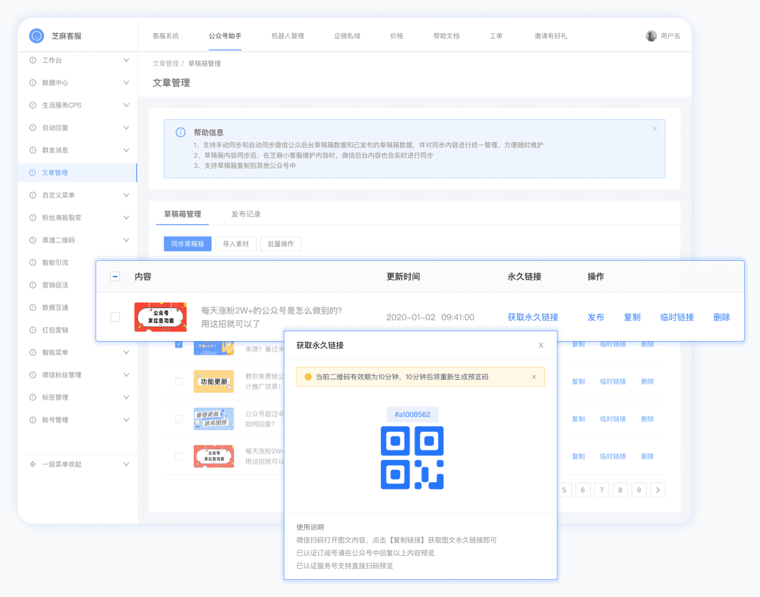Click the 智能菜单 sidebar icon
Screen dimensions: 760x597
pos(33,353)
